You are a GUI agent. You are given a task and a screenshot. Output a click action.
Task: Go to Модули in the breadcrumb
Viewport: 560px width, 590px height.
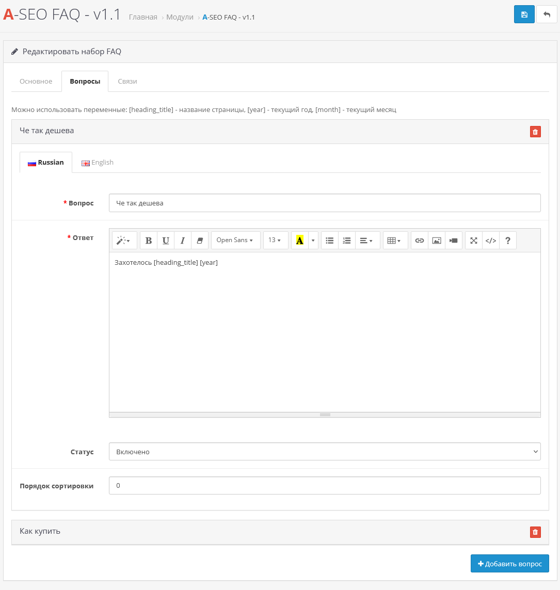180,18
